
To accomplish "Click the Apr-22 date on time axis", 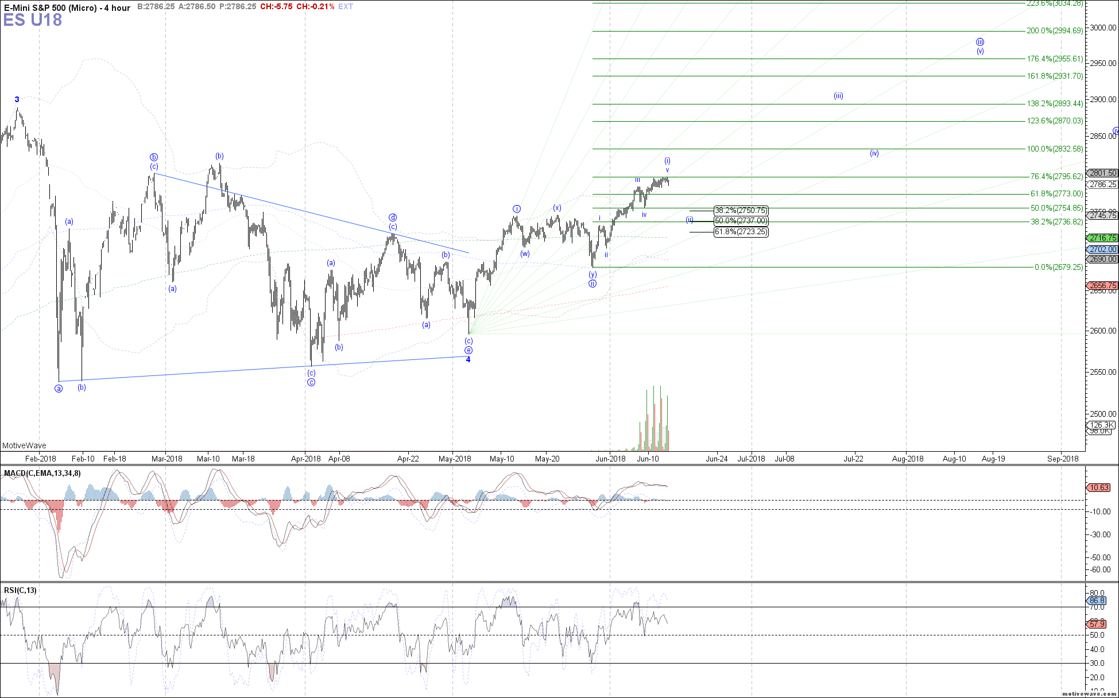I will 408,459.
